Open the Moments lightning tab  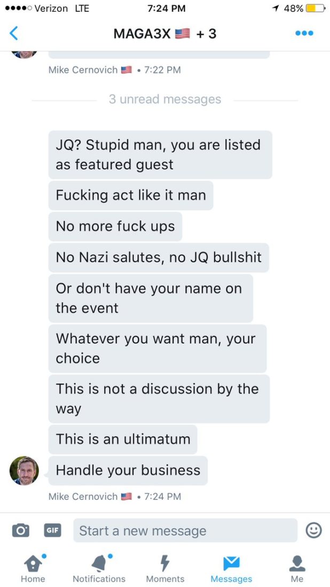pos(165,568)
